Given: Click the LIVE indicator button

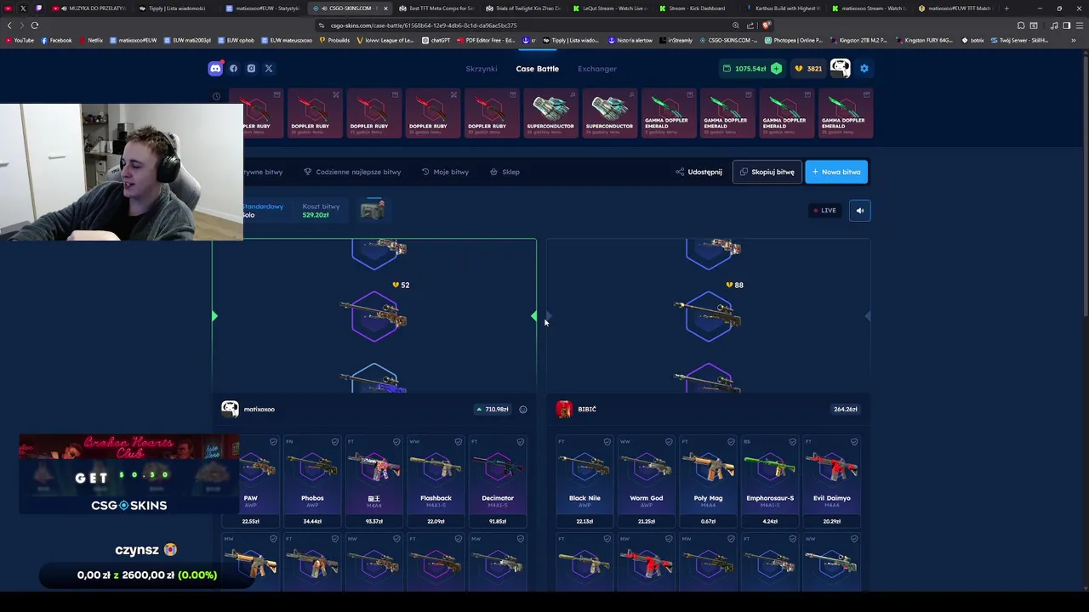Looking at the screenshot, I should (824, 210).
